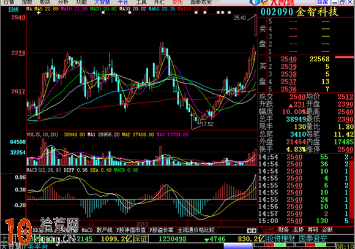This screenshot has height=249, width=355.
Task: Switch to the 散户线 indicator tab
Action: [x=105, y=230]
